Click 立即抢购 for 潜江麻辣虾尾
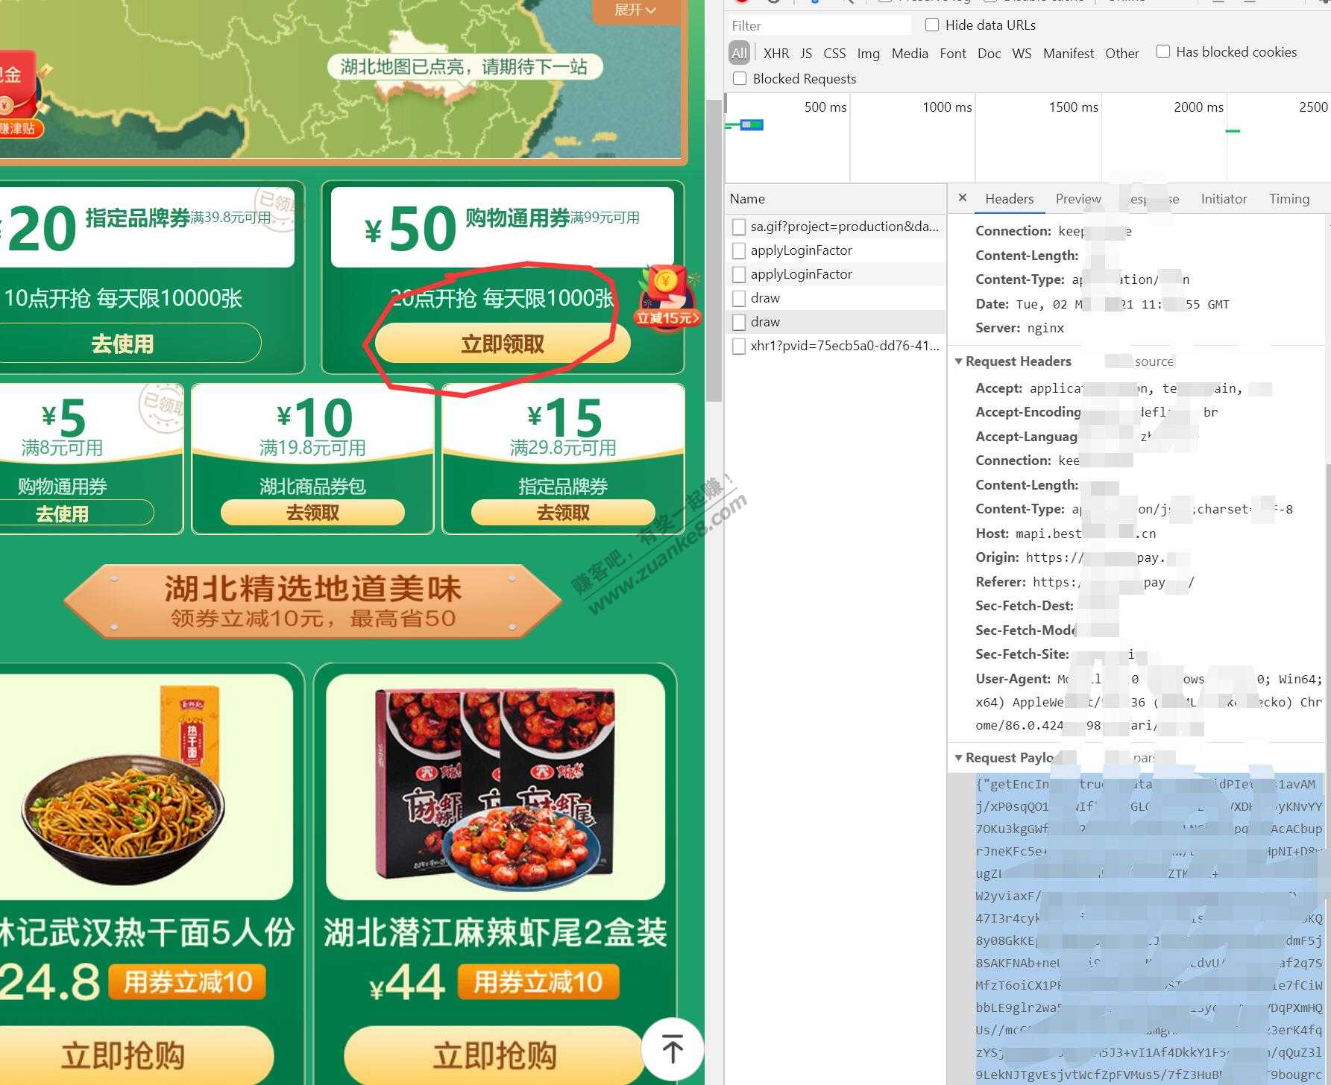The image size is (1331, 1085). (x=495, y=1055)
